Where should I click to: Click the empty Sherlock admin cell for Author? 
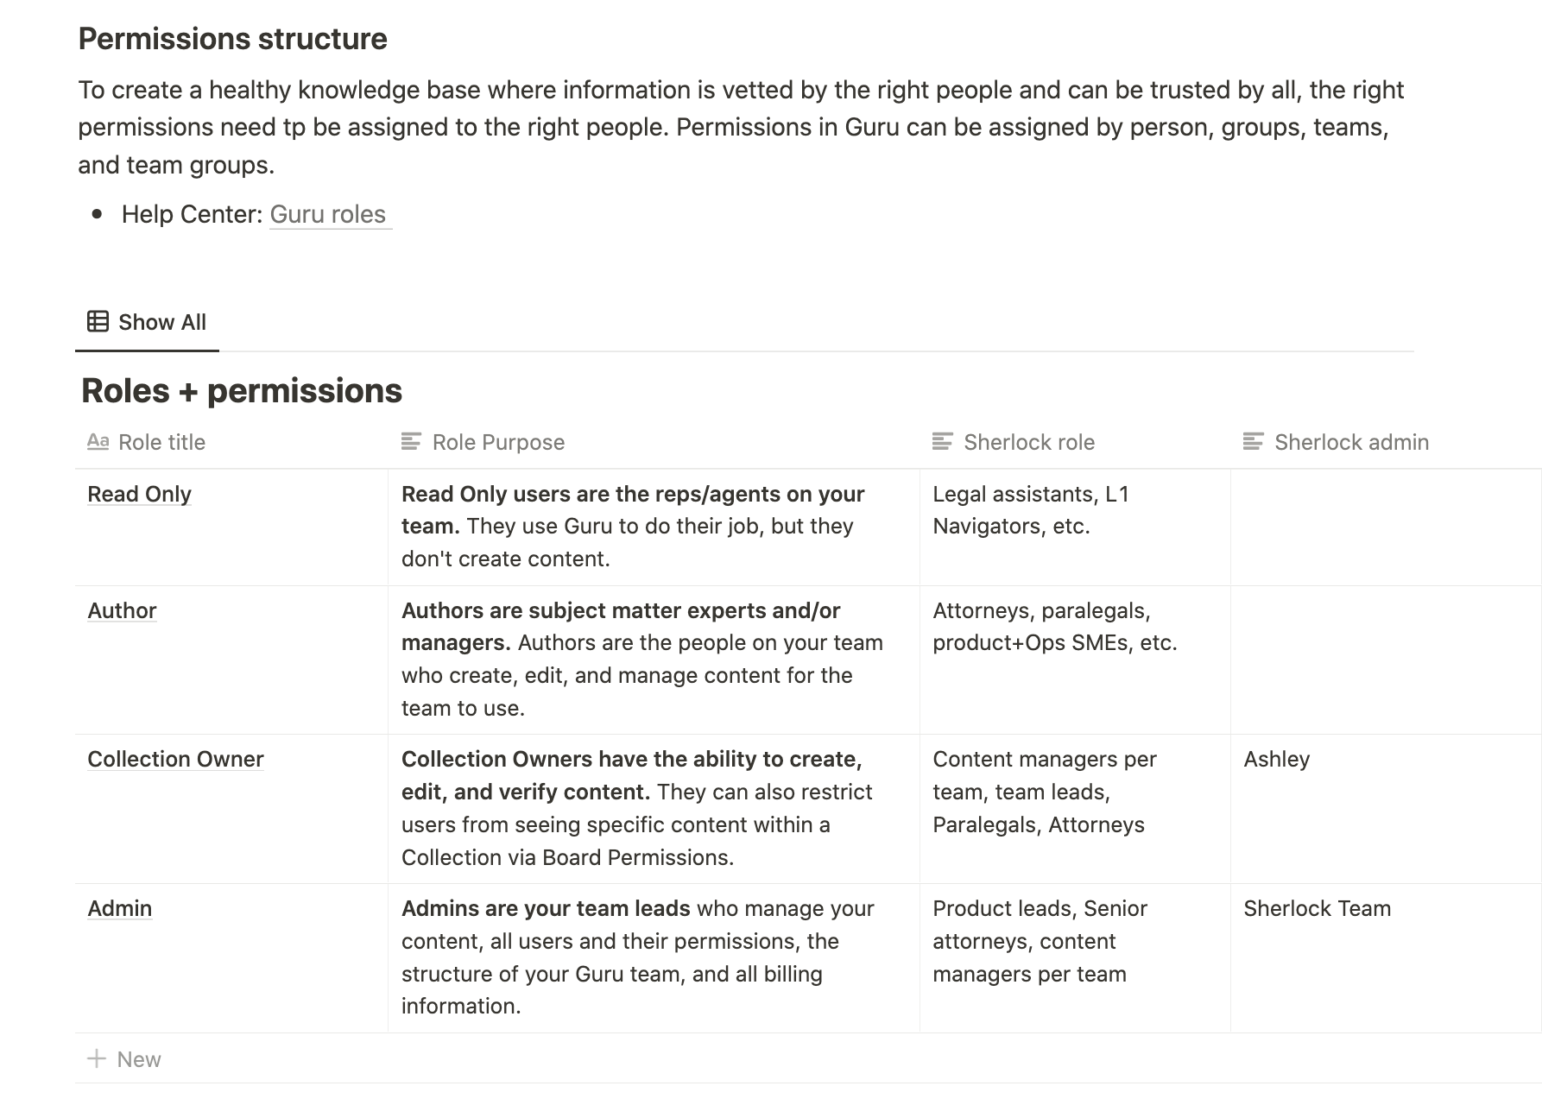[1386, 660]
